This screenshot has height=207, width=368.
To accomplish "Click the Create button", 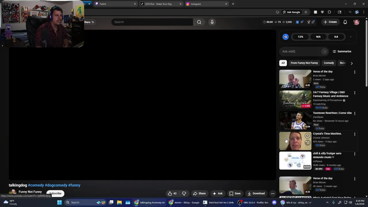I will [330, 22].
